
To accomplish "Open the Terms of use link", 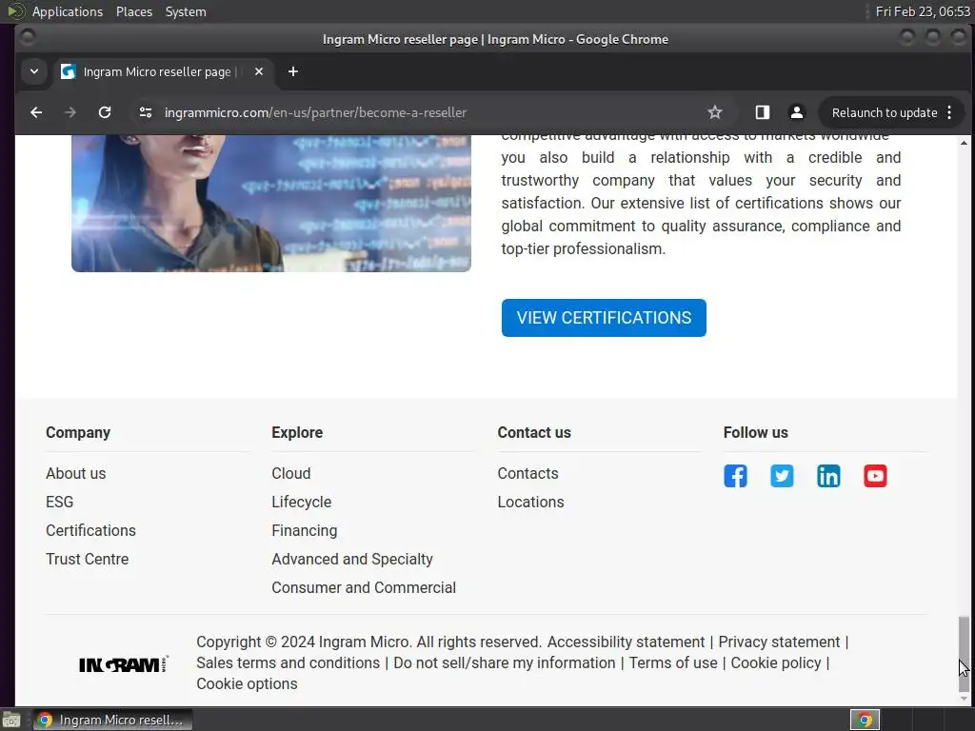I will 673,663.
